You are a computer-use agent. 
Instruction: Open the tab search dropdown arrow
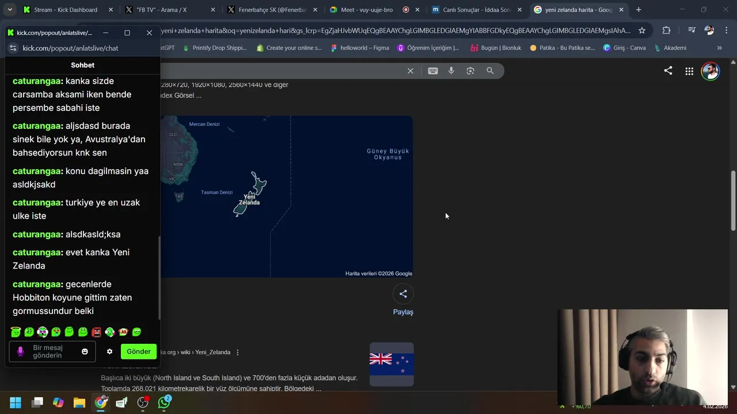coord(10,10)
